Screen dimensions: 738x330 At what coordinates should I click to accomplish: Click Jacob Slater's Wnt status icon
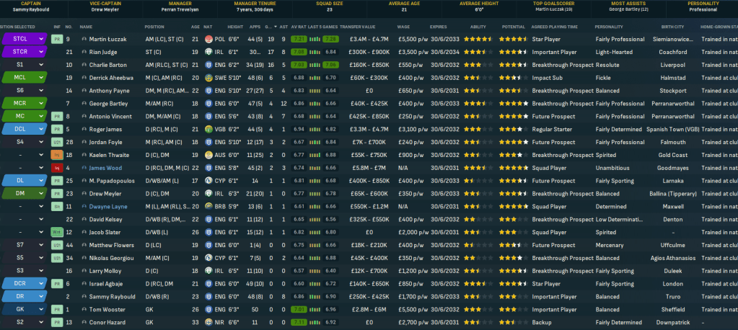56,232
